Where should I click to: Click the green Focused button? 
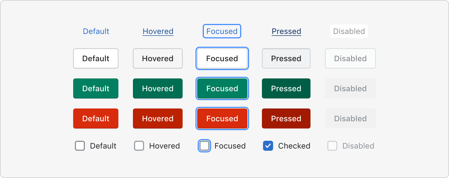coord(222,88)
